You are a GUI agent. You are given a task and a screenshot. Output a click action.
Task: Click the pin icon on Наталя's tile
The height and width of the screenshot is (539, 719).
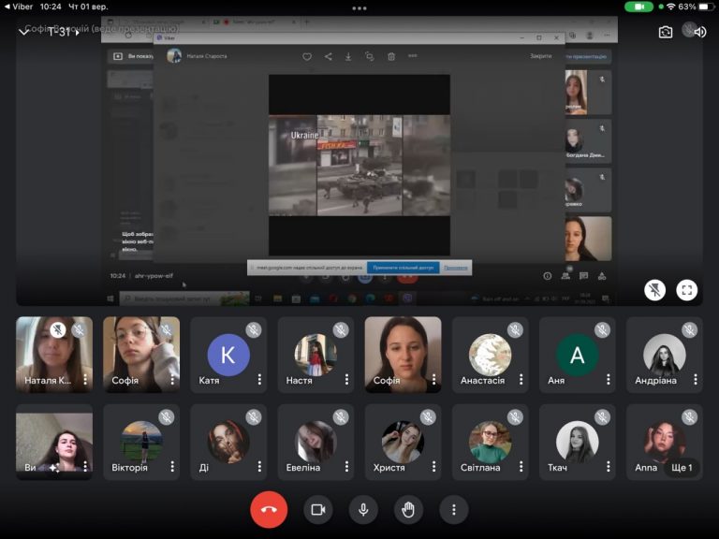58,329
